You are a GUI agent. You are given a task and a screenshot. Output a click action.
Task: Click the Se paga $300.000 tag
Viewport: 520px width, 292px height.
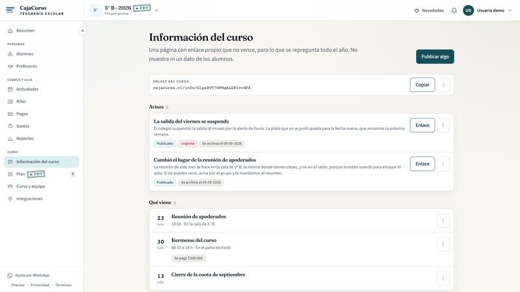188,258
